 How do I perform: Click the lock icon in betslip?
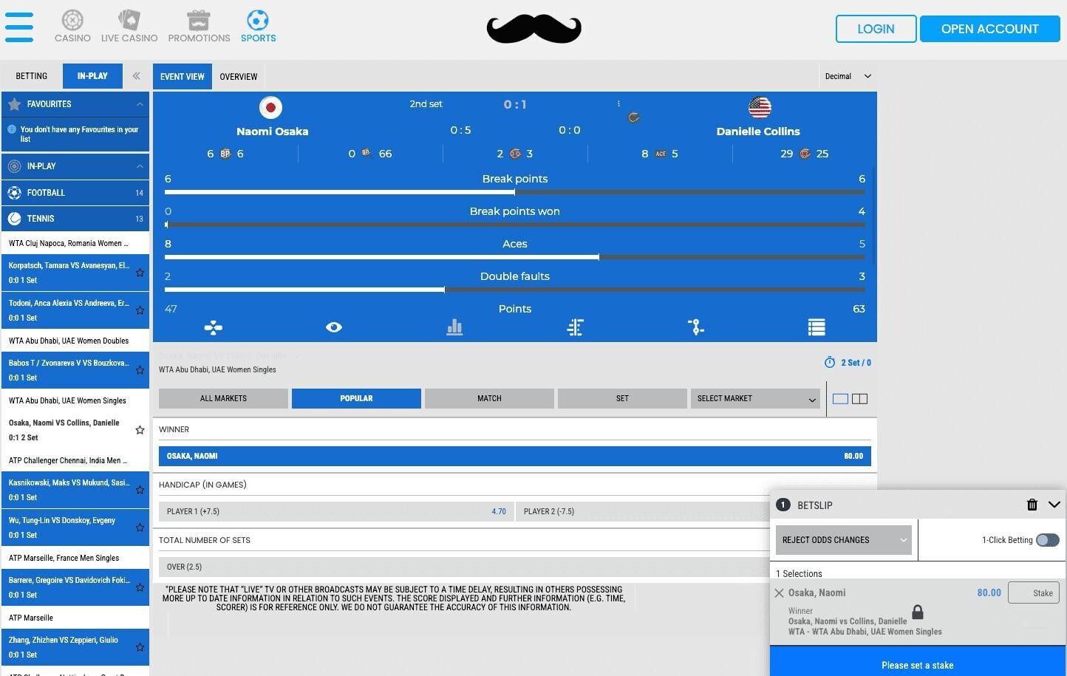click(917, 612)
